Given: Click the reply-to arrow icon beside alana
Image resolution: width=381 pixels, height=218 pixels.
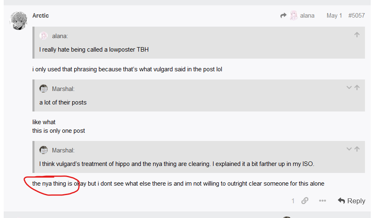Looking at the screenshot, I should pos(283,16).
